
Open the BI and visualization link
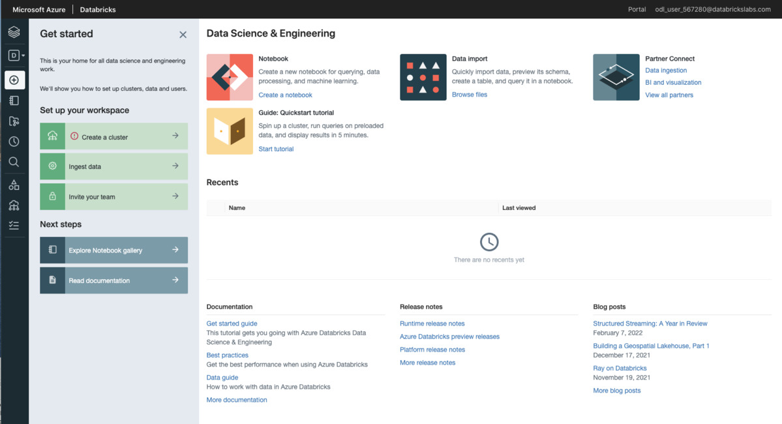(x=673, y=82)
